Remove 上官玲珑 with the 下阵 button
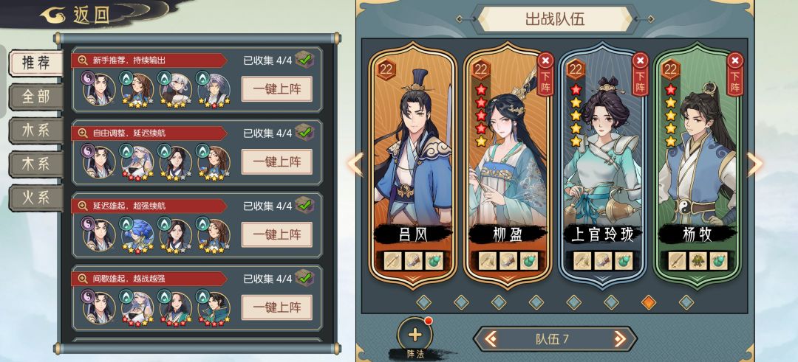 640,74
